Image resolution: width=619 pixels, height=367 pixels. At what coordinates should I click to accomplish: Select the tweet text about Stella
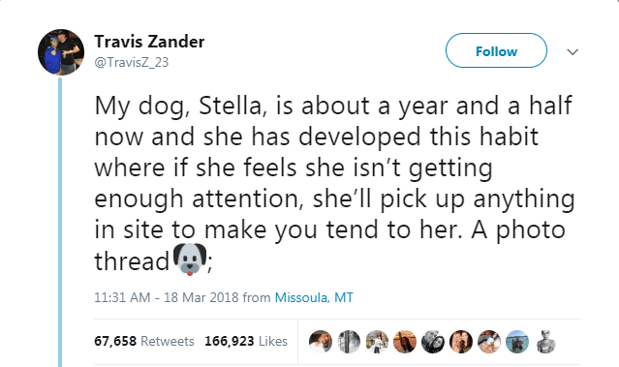[x=334, y=183]
